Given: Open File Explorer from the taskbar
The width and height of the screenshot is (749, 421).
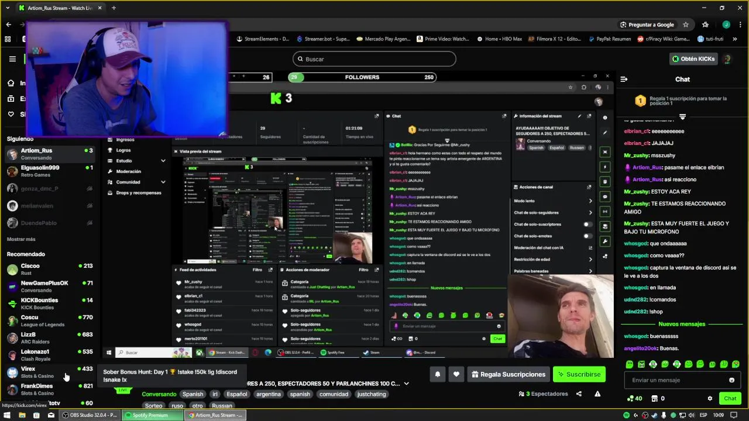Looking at the screenshot, I should point(22,415).
